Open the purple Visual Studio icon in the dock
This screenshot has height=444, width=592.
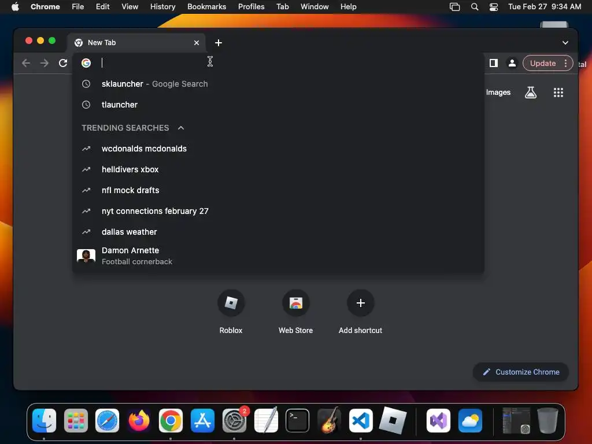[438, 421]
